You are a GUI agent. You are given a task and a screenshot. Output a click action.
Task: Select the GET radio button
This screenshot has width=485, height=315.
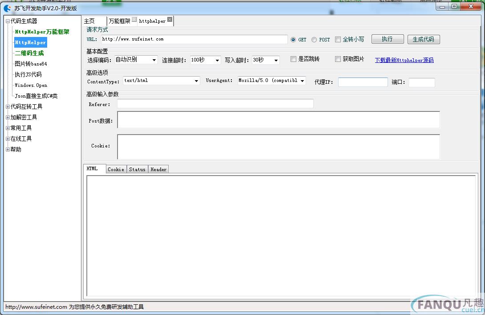point(293,40)
